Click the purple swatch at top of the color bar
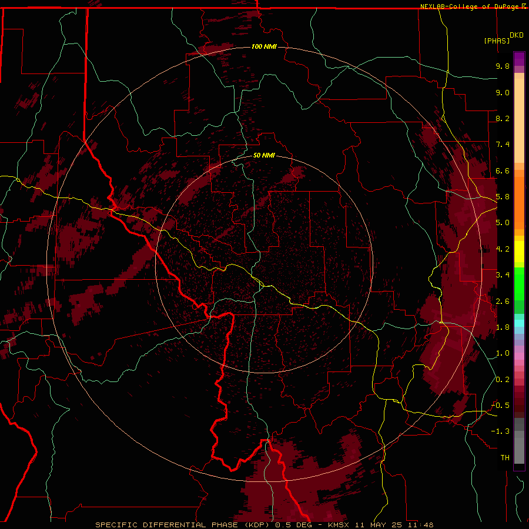The width and height of the screenshot is (529, 529). (x=519, y=59)
